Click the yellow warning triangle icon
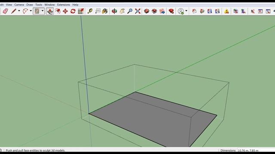The width and height of the screenshot is (275, 154). (x=226, y=11)
